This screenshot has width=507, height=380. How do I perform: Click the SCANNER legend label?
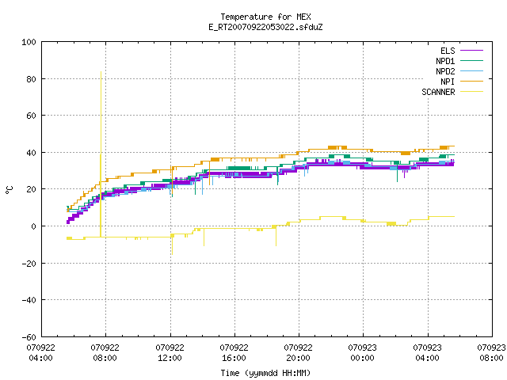coord(438,92)
